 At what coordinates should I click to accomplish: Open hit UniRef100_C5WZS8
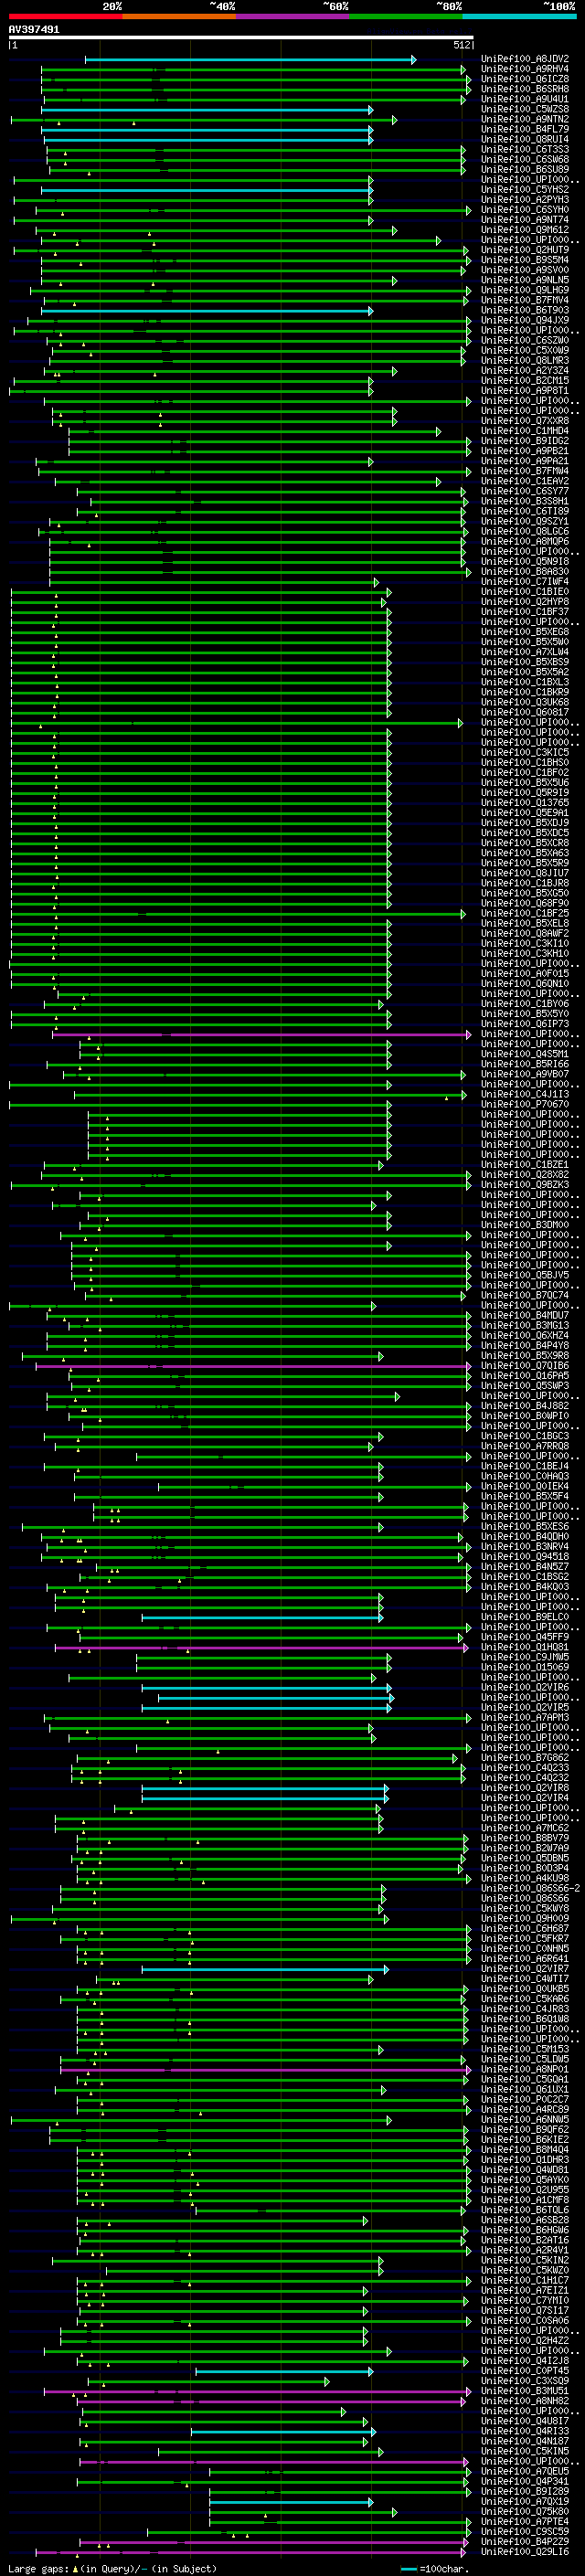click(525, 109)
